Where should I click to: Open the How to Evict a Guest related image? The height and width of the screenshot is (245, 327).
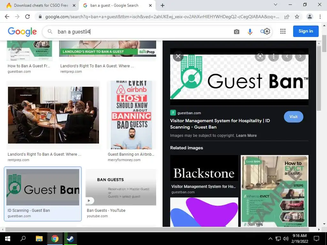[274, 191]
